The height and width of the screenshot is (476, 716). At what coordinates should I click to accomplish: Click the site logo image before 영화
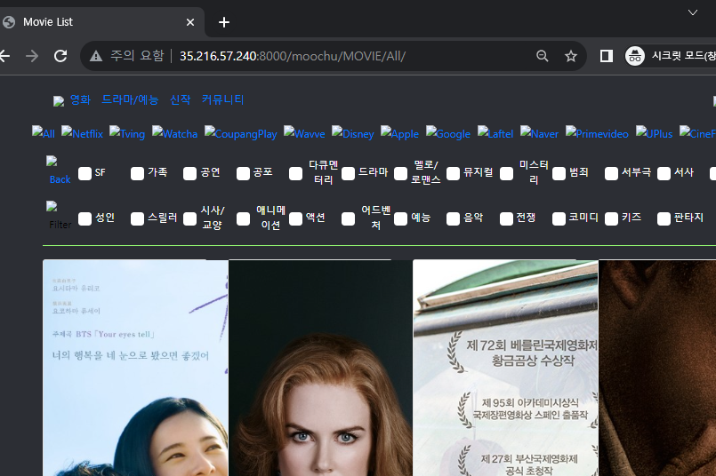coord(59,100)
